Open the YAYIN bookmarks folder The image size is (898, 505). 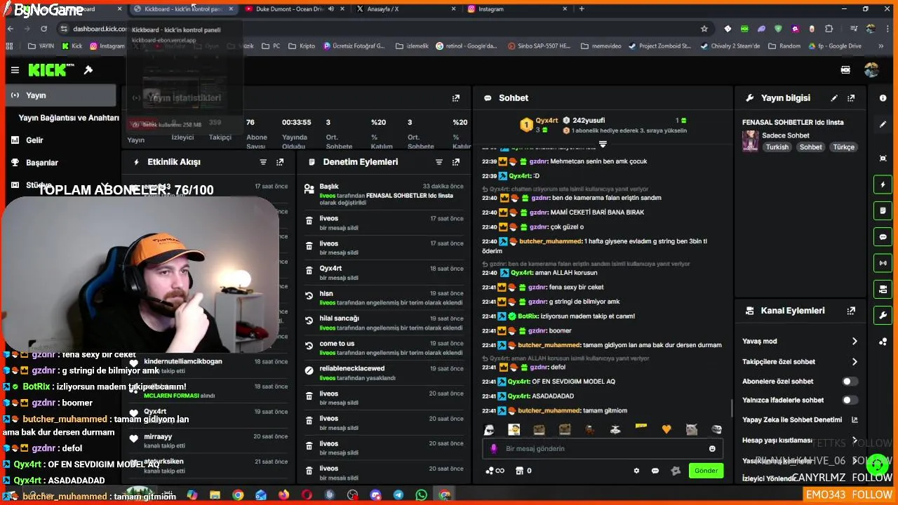tap(41, 46)
